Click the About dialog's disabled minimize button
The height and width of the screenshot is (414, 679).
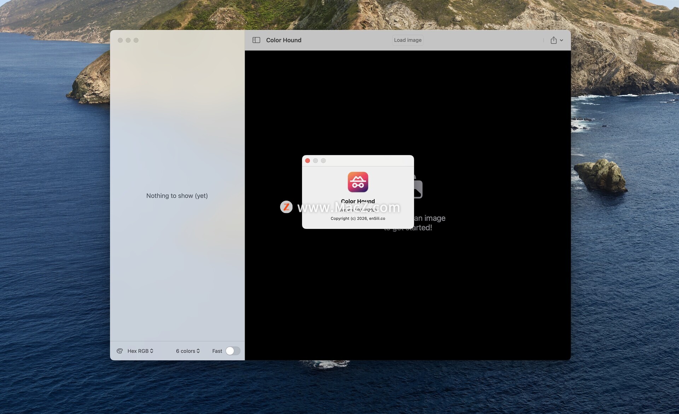[315, 161]
